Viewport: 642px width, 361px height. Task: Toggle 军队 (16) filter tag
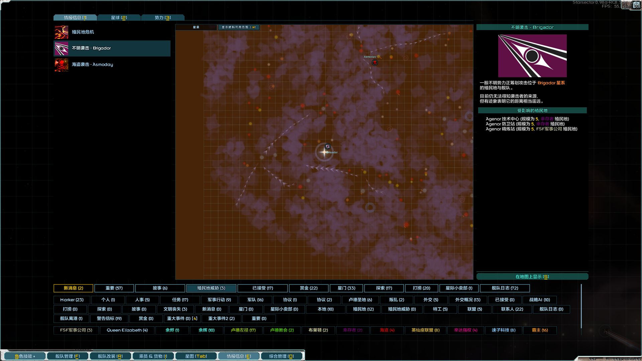[255, 300]
